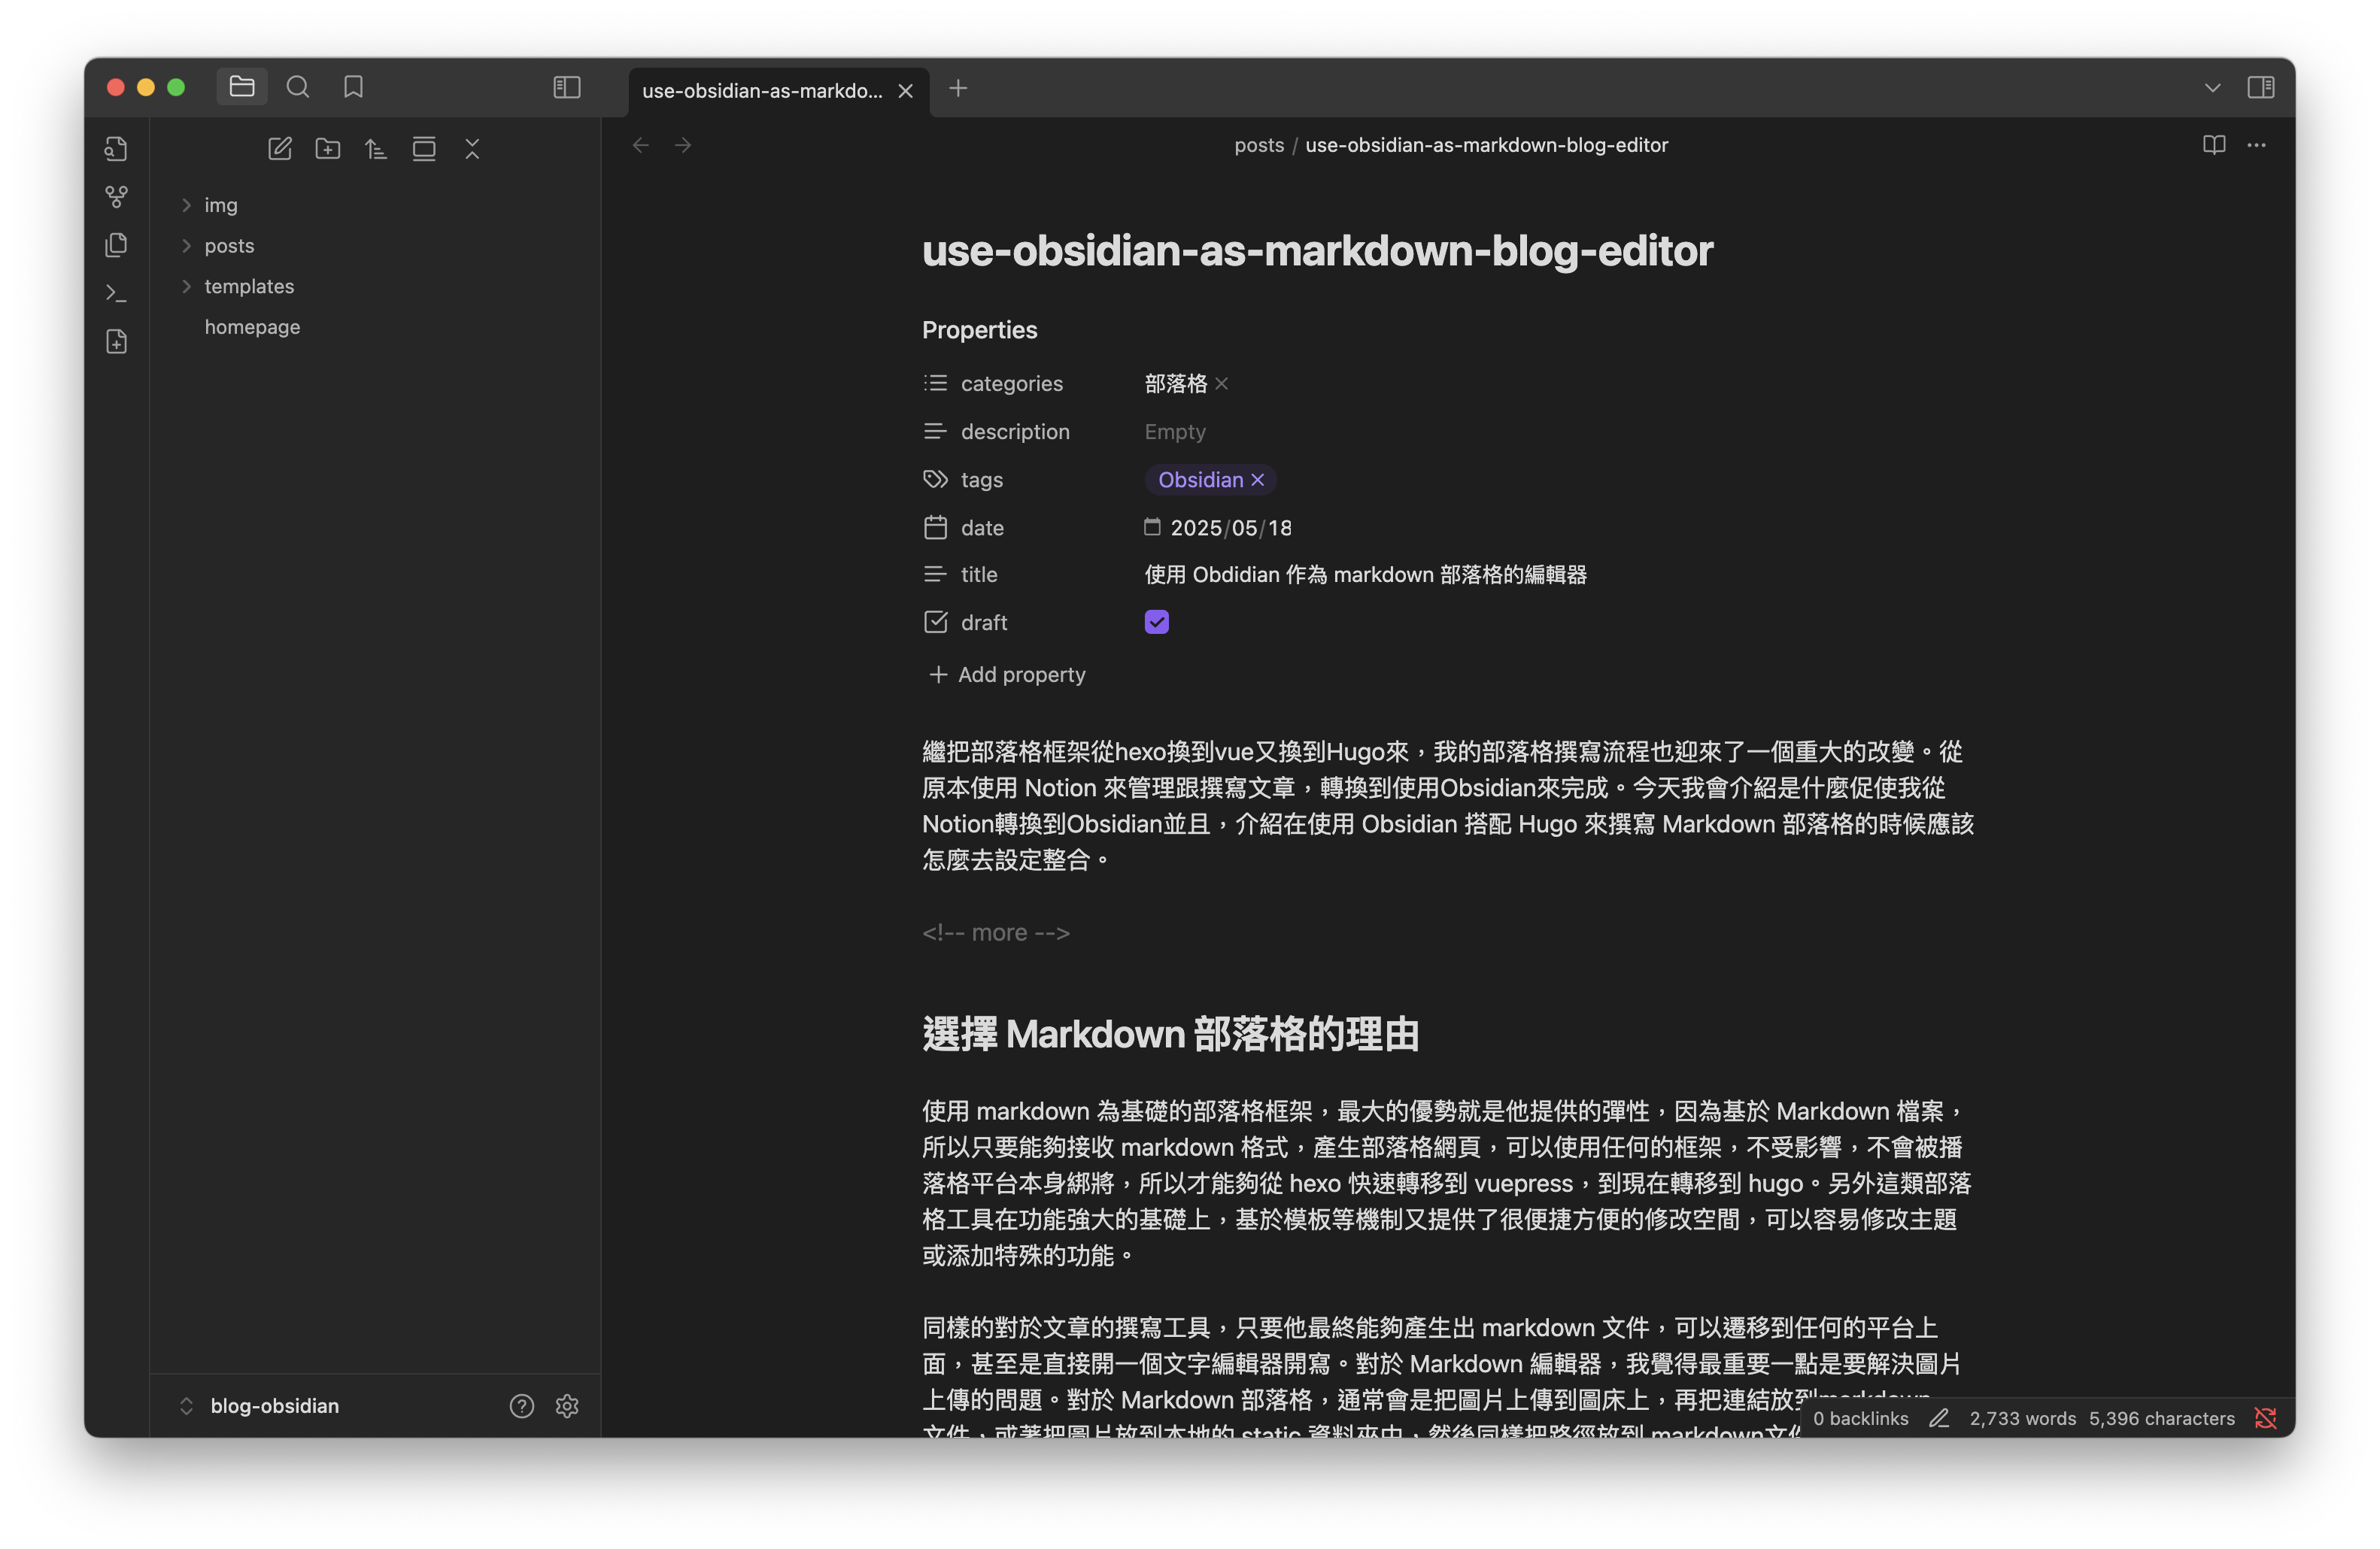
Task: Open the tab list dropdown chevron
Action: pos(2212,88)
